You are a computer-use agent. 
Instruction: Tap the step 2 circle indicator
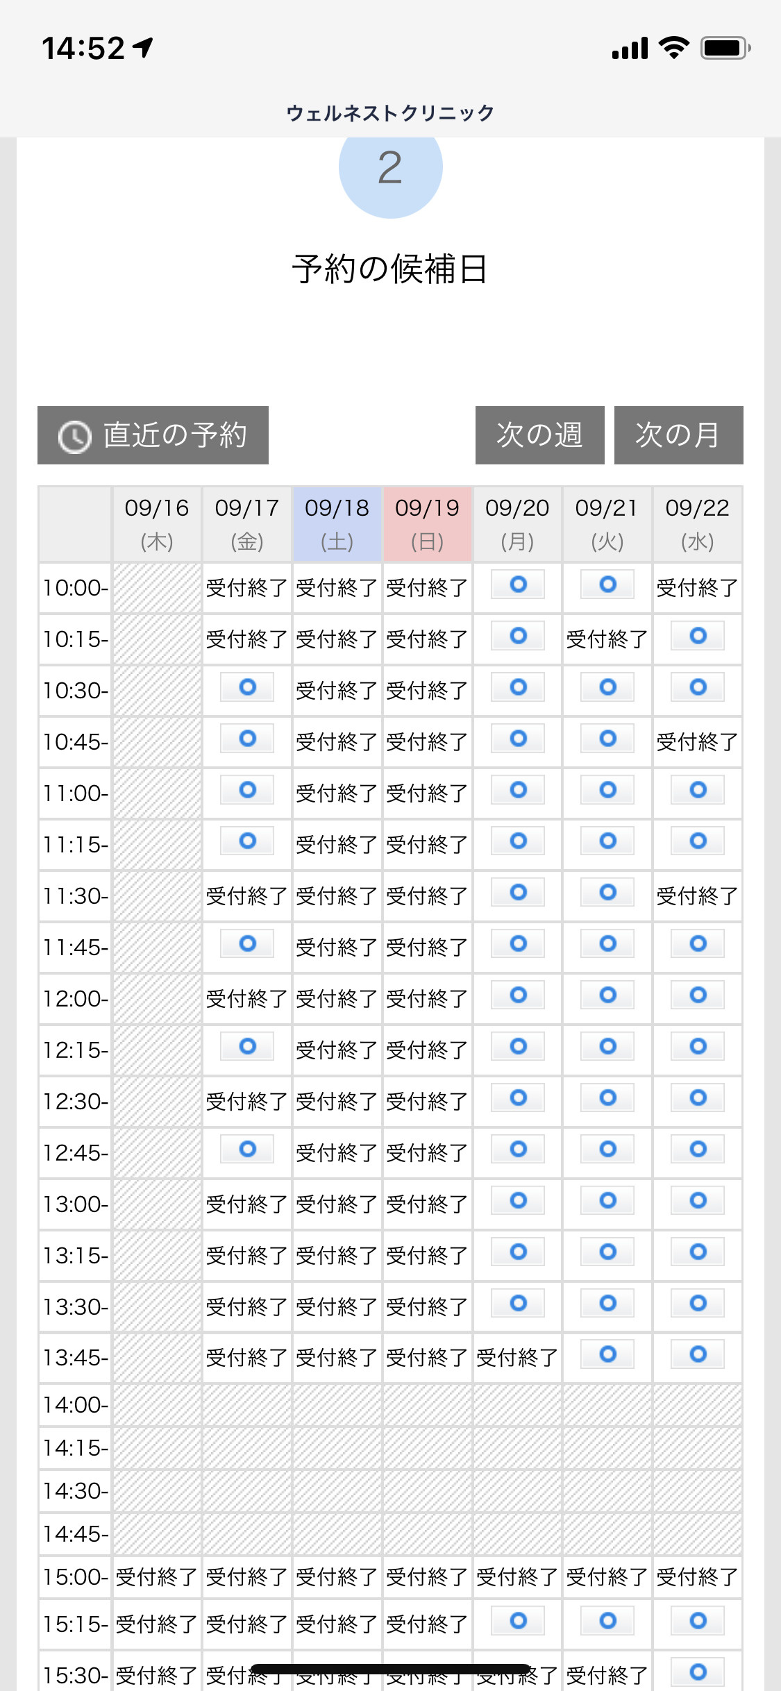tap(390, 168)
